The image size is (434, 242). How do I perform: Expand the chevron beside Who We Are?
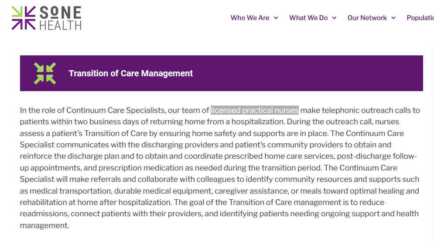(276, 18)
